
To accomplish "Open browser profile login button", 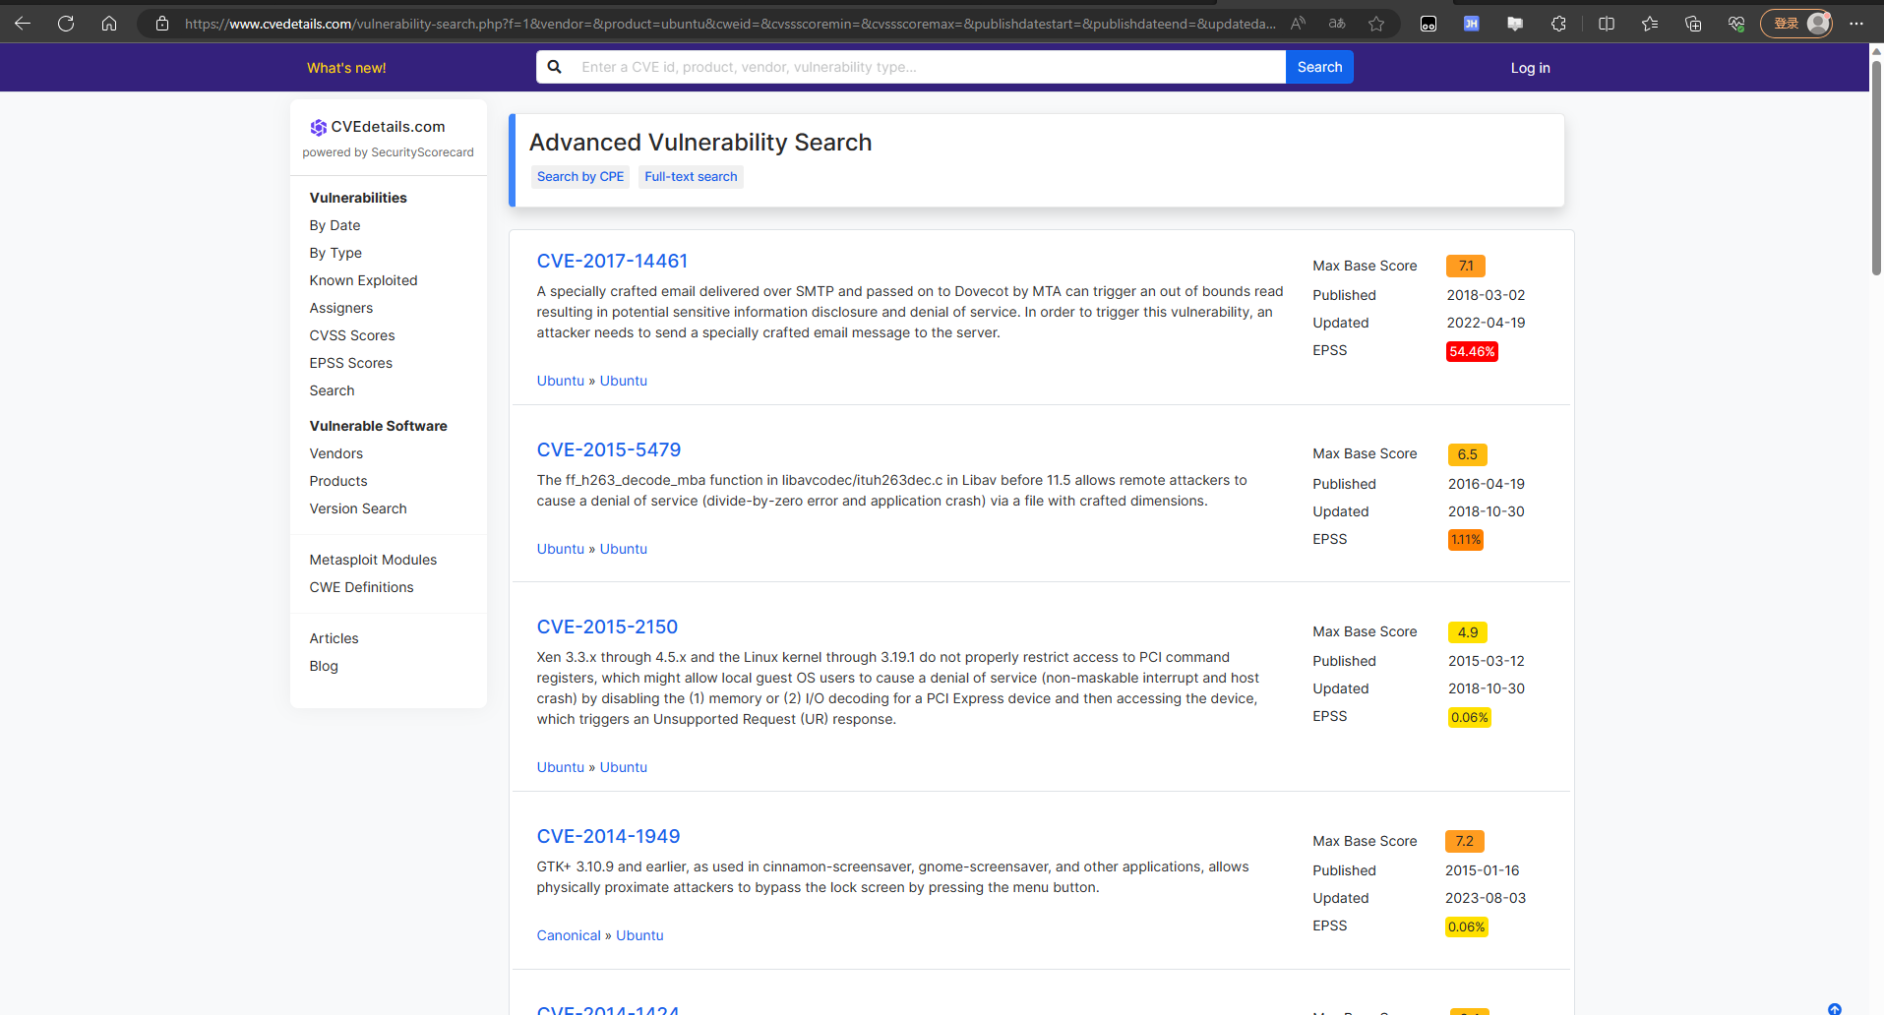I will pyautogui.click(x=1796, y=24).
